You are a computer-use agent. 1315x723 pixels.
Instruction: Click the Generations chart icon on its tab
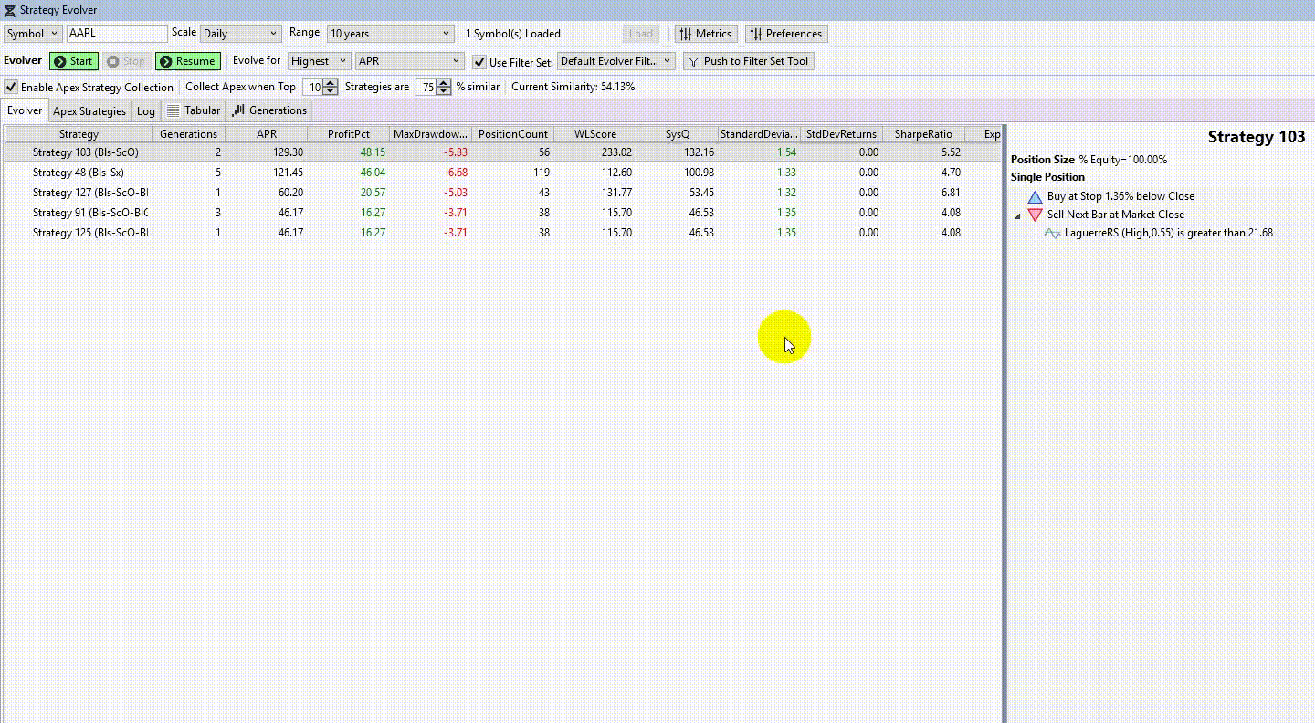click(237, 110)
